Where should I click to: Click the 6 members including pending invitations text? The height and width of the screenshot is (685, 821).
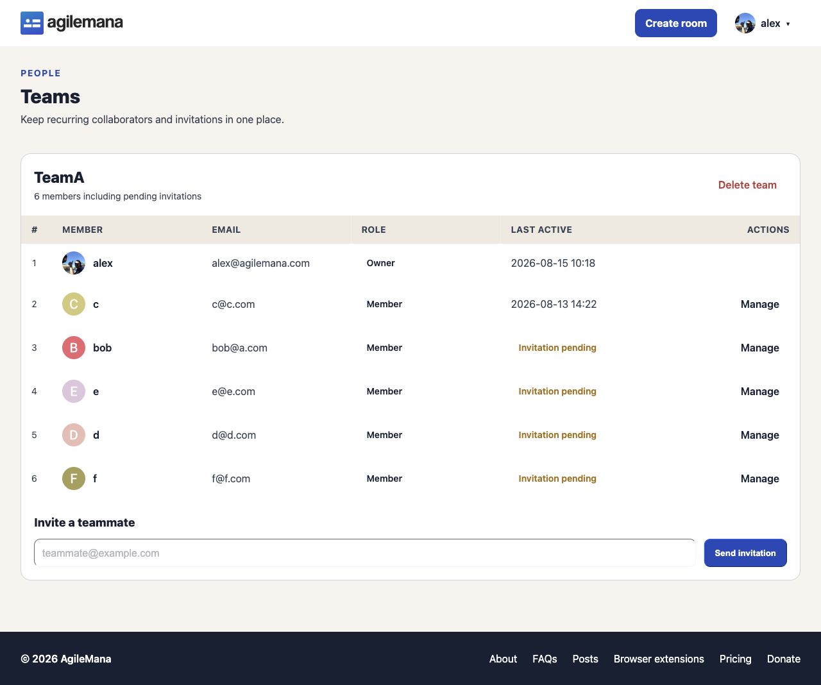[x=117, y=196]
